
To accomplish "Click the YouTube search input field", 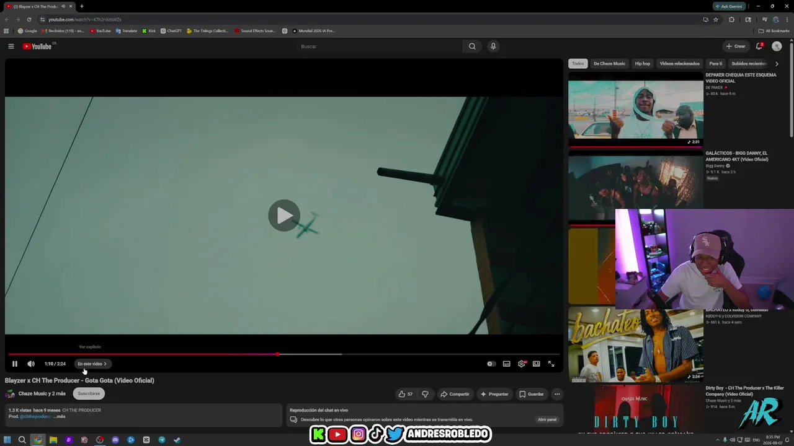I will tap(380, 46).
